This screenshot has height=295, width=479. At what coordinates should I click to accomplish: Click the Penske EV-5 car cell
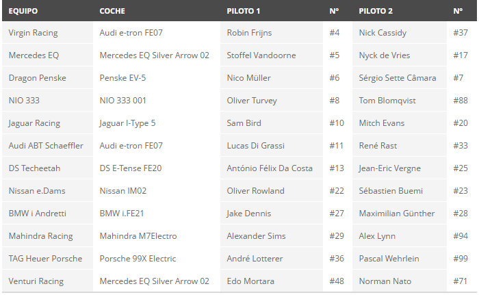[122, 78]
